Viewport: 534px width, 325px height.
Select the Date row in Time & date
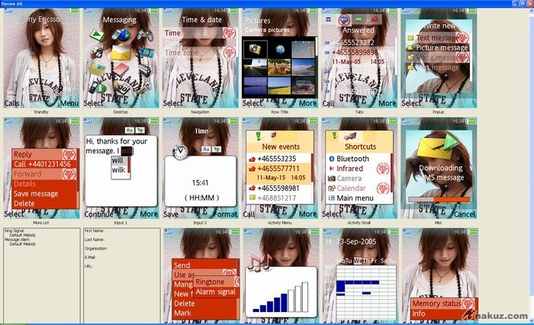[x=199, y=43]
